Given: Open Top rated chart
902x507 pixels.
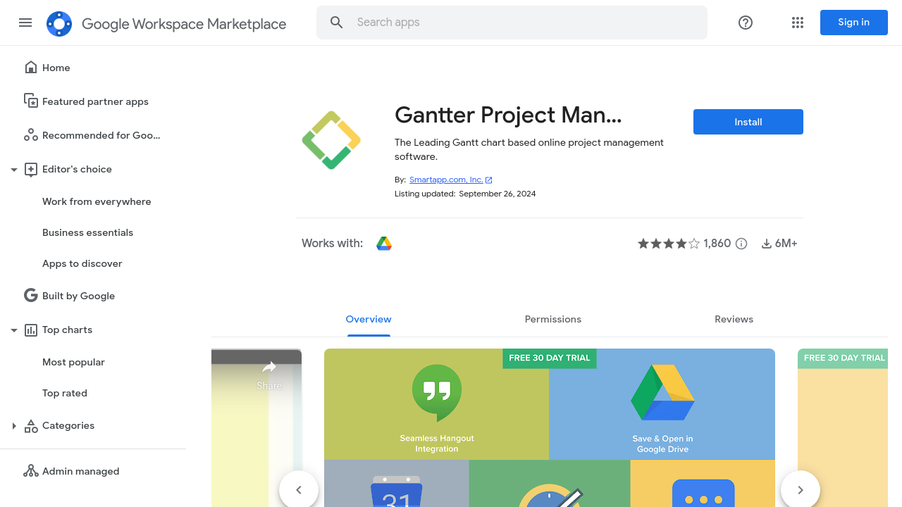Looking at the screenshot, I should tap(65, 393).
